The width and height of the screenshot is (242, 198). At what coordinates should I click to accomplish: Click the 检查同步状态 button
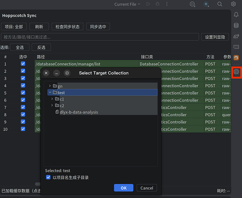click(67, 27)
